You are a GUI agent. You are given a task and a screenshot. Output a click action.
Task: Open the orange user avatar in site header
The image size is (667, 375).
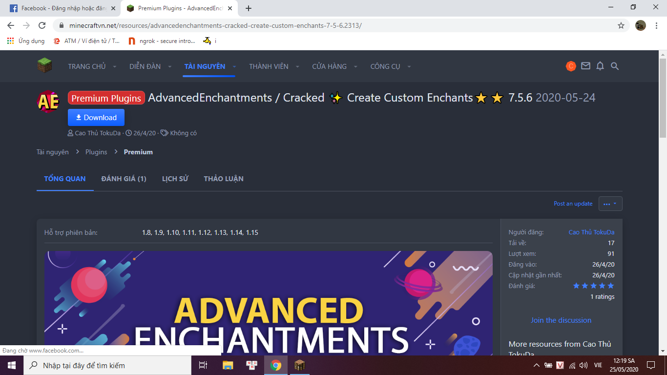point(571,66)
